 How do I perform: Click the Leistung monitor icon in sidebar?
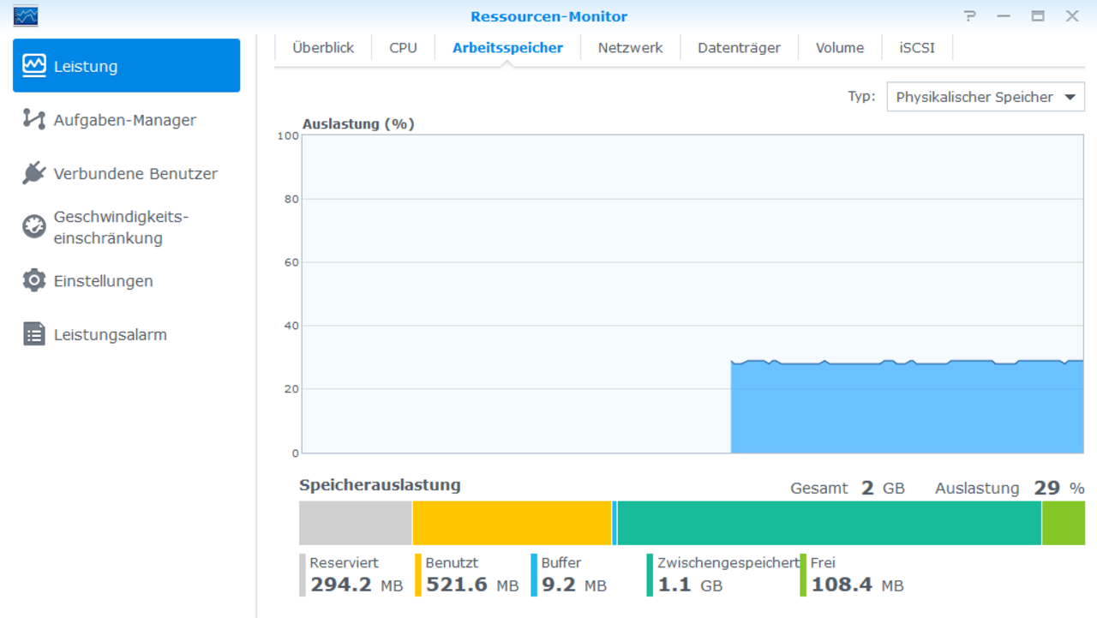click(x=34, y=66)
